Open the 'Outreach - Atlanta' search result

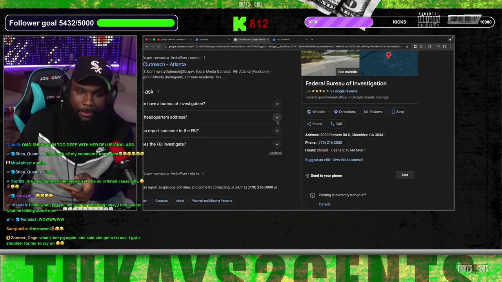tap(164, 64)
